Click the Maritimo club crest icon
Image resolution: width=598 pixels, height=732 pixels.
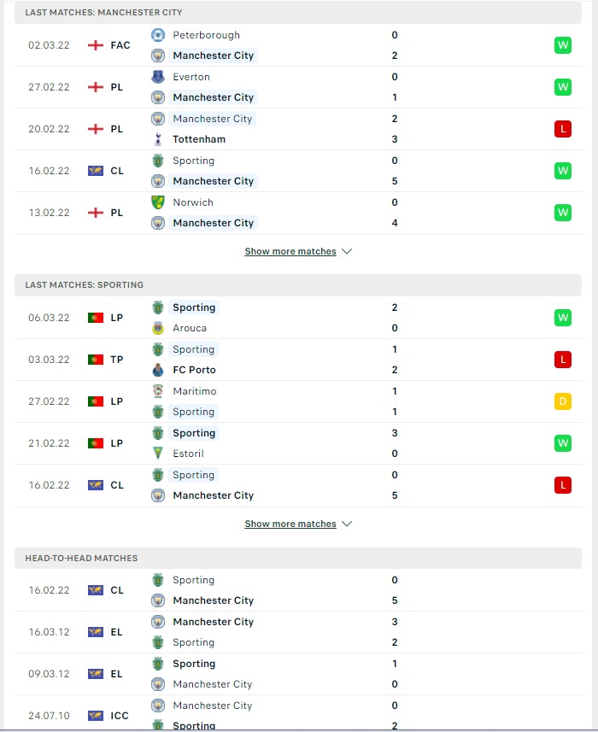[x=158, y=391]
